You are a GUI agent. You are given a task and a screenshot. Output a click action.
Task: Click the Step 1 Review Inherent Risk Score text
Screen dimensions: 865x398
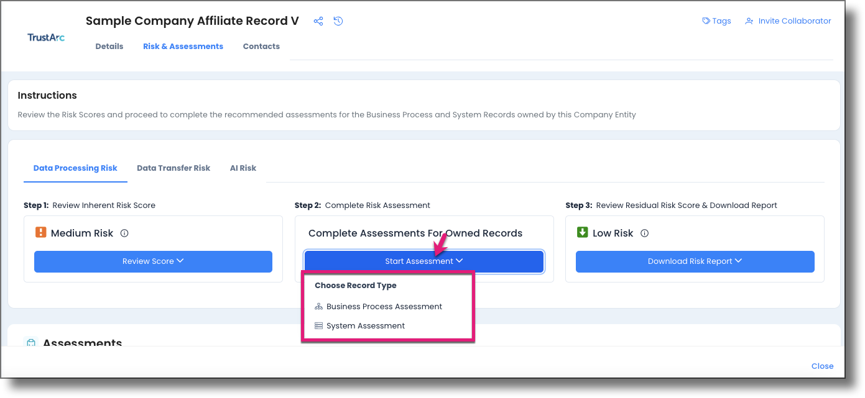(x=90, y=206)
